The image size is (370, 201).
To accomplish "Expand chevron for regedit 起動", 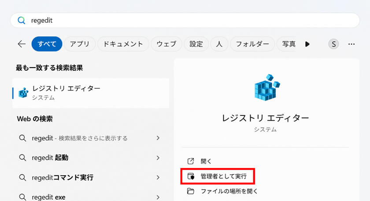I will 158,158.
